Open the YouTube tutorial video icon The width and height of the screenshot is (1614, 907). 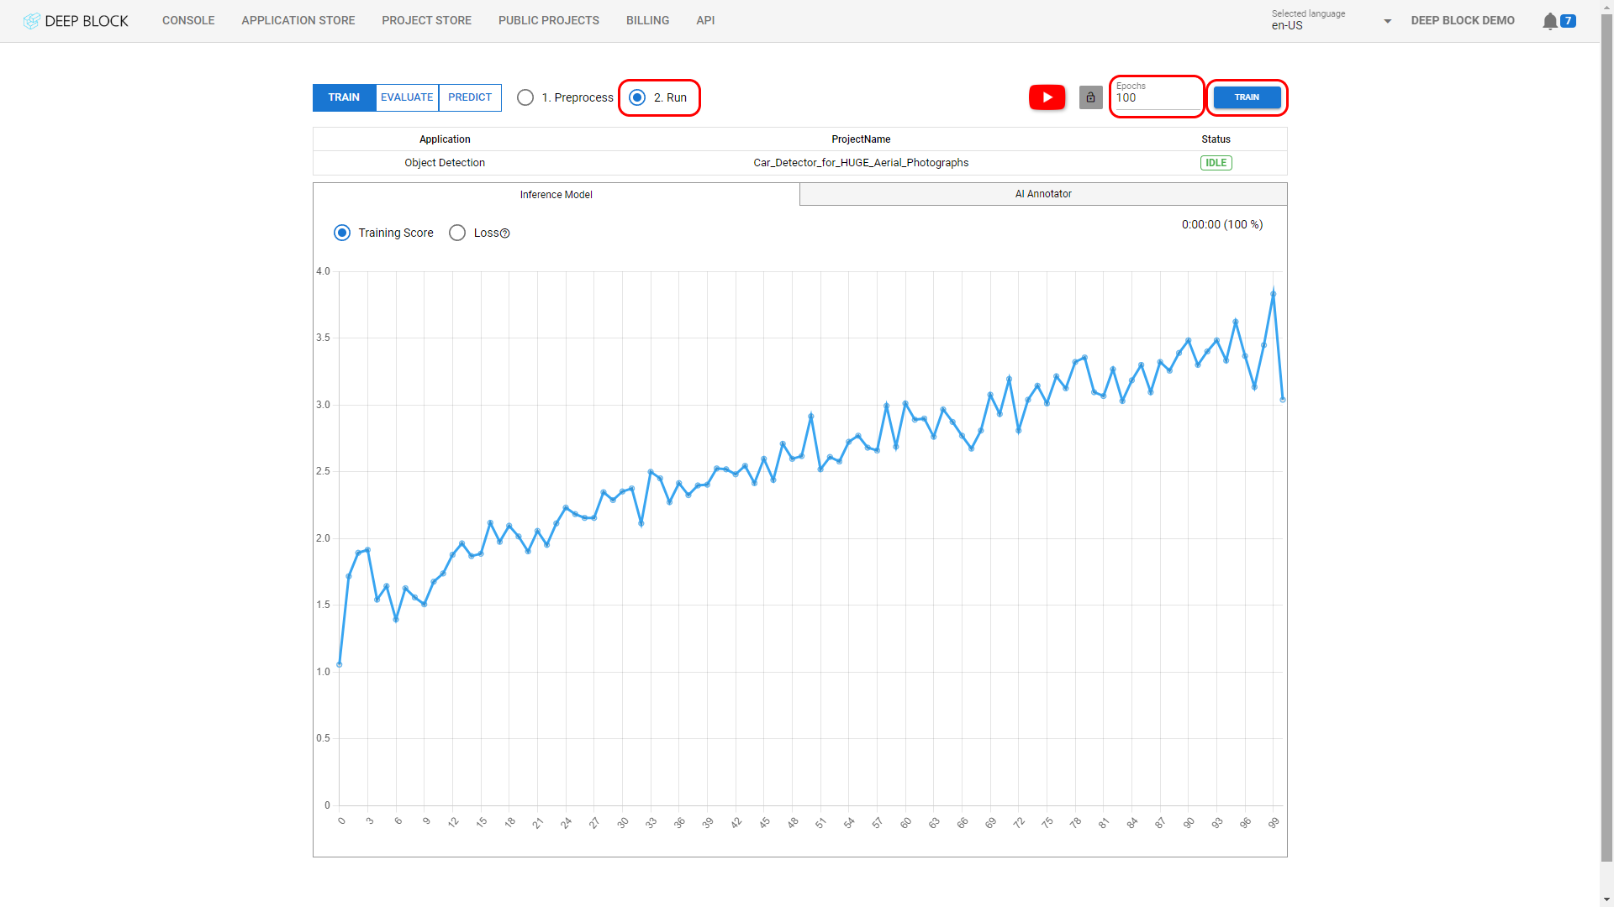click(x=1047, y=97)
